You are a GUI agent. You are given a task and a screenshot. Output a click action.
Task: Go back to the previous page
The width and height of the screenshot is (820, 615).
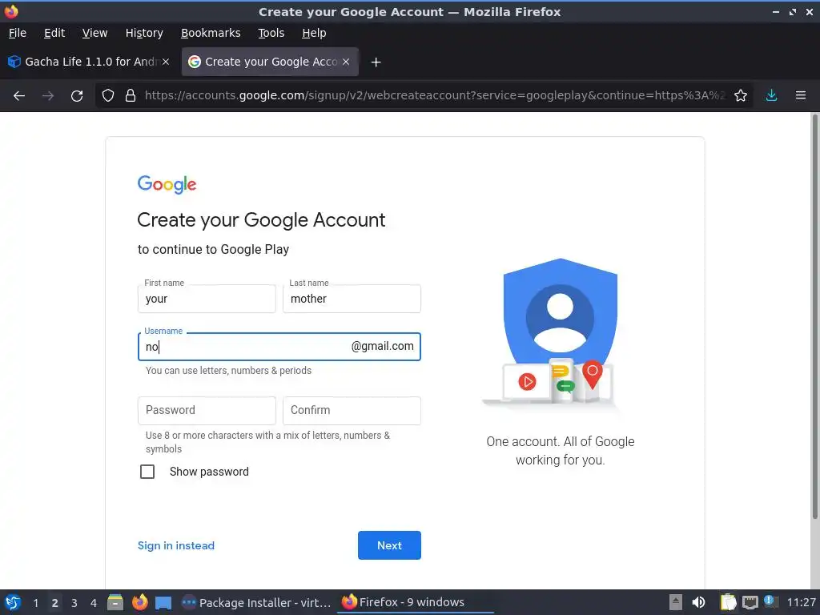tap(19, 96)
